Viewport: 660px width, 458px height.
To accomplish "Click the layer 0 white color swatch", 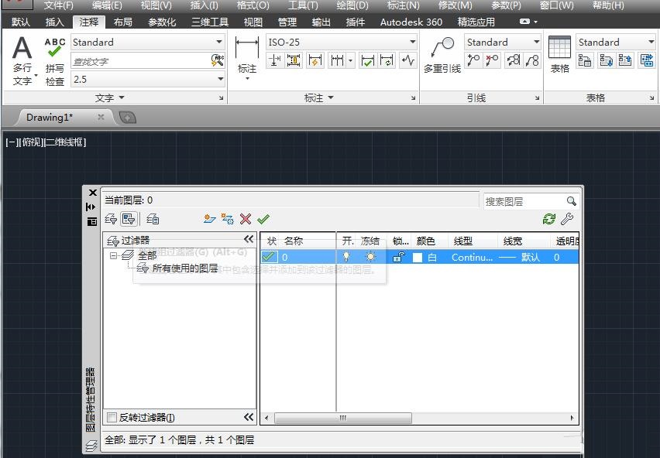I will (418, 257).
